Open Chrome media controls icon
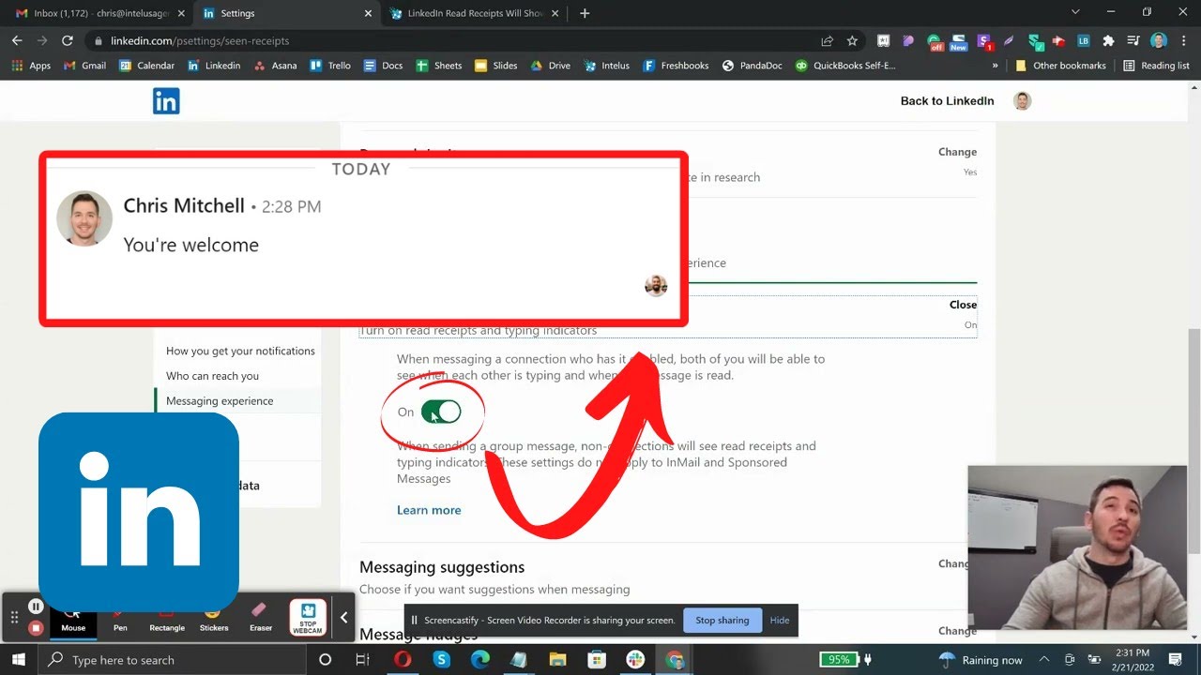 [1133, 41]
